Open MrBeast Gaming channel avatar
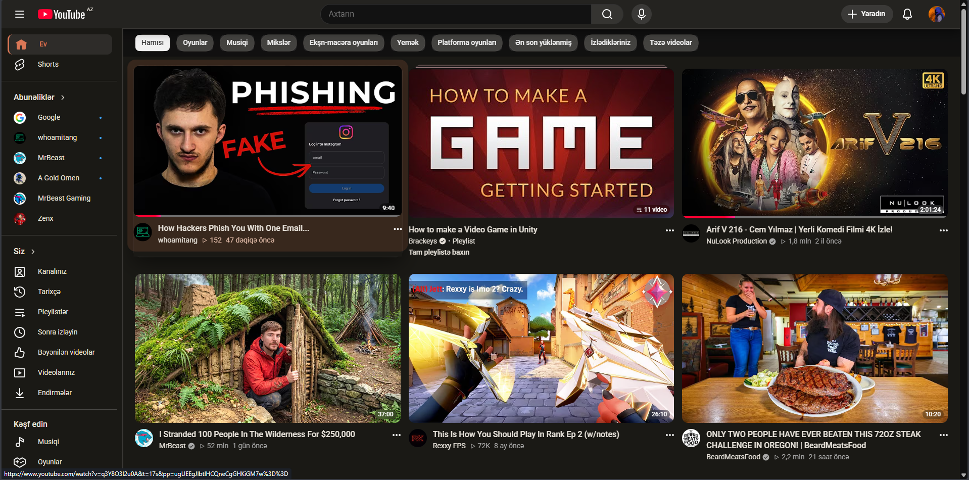The height and width of the screenshot is (480, 969). pyautogui.click(x=20, y=198)
